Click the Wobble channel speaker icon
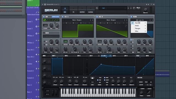The height and width of the screenshot is (99, 176). pyautogui.click(x=36, y=62)
